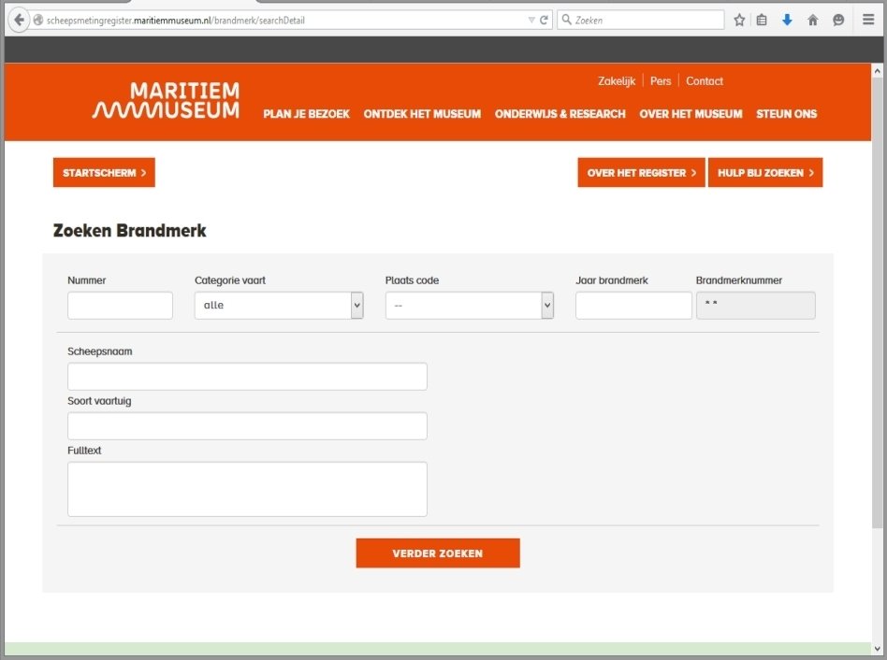Follow the Zakelijk link
This screenshot has height=660, width=887.
click(x=617, y=80)
